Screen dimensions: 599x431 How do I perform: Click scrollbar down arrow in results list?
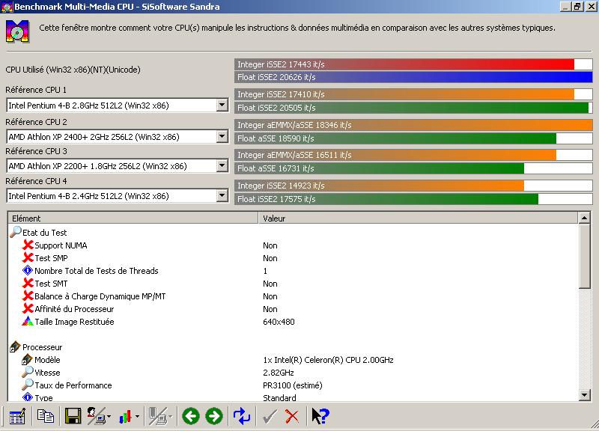click(x=585, y=395)
